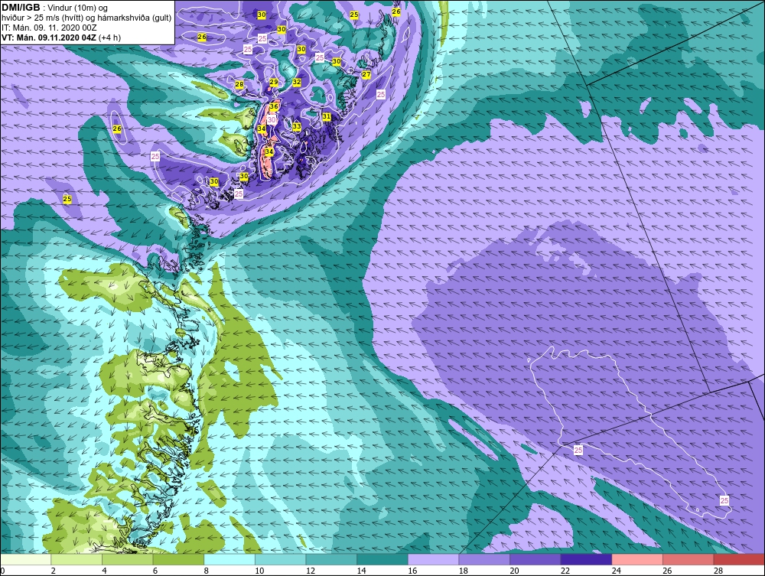Viewport: 765px width, 576px height.
Task: Pick the turquoise 10–12 m/s legend swatch
Action: point(280,559)
